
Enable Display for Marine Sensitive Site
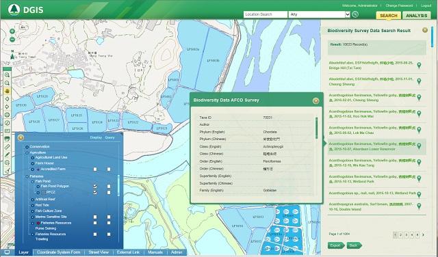tap(95, 217)
